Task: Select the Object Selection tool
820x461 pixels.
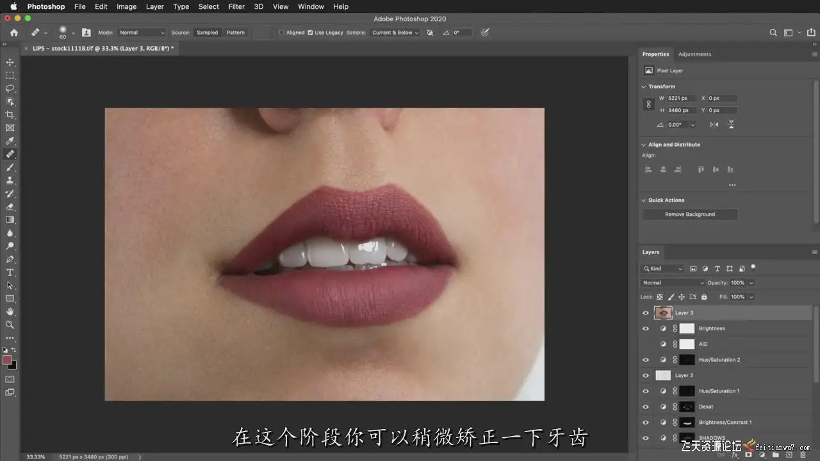Action: [10, 102]
